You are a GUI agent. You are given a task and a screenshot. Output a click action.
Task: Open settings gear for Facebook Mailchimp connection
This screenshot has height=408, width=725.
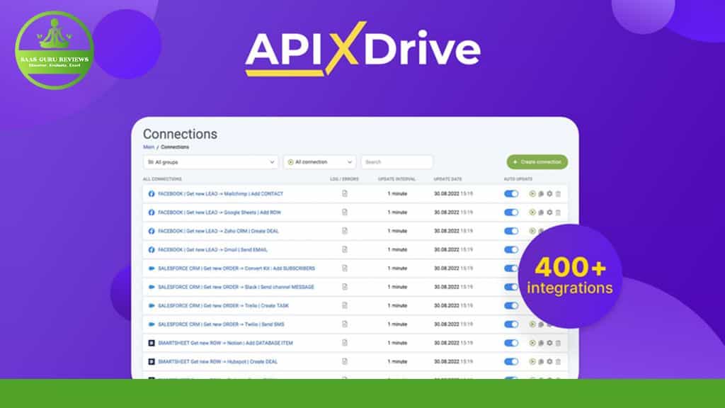549,194
